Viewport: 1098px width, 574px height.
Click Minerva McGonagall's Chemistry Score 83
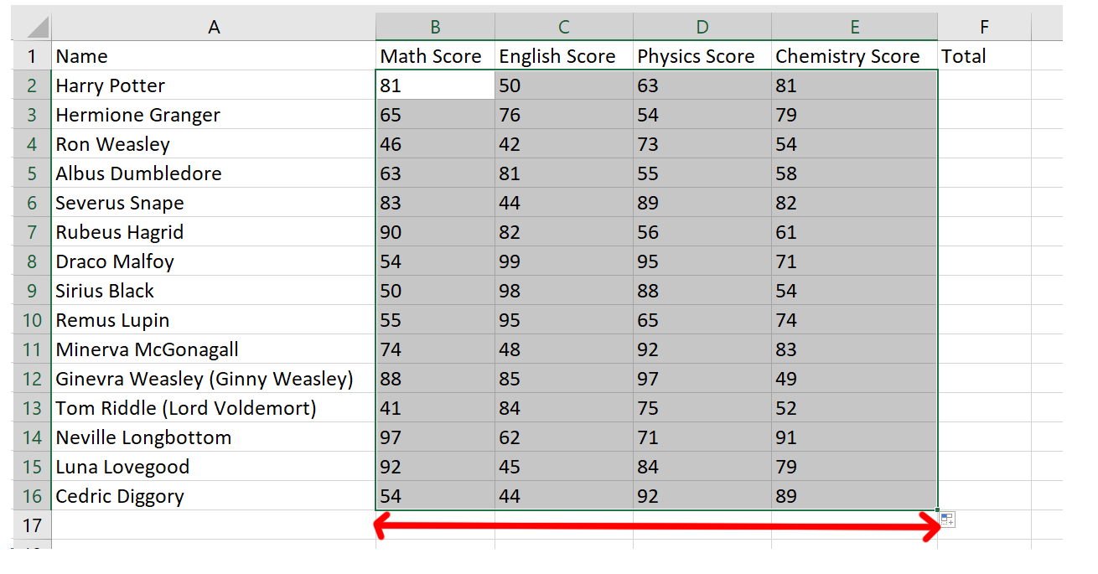(x=854, y=349)
